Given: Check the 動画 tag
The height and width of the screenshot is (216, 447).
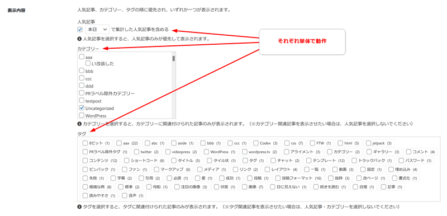Looking at the screenshot, I should click(x=335, y=169).
